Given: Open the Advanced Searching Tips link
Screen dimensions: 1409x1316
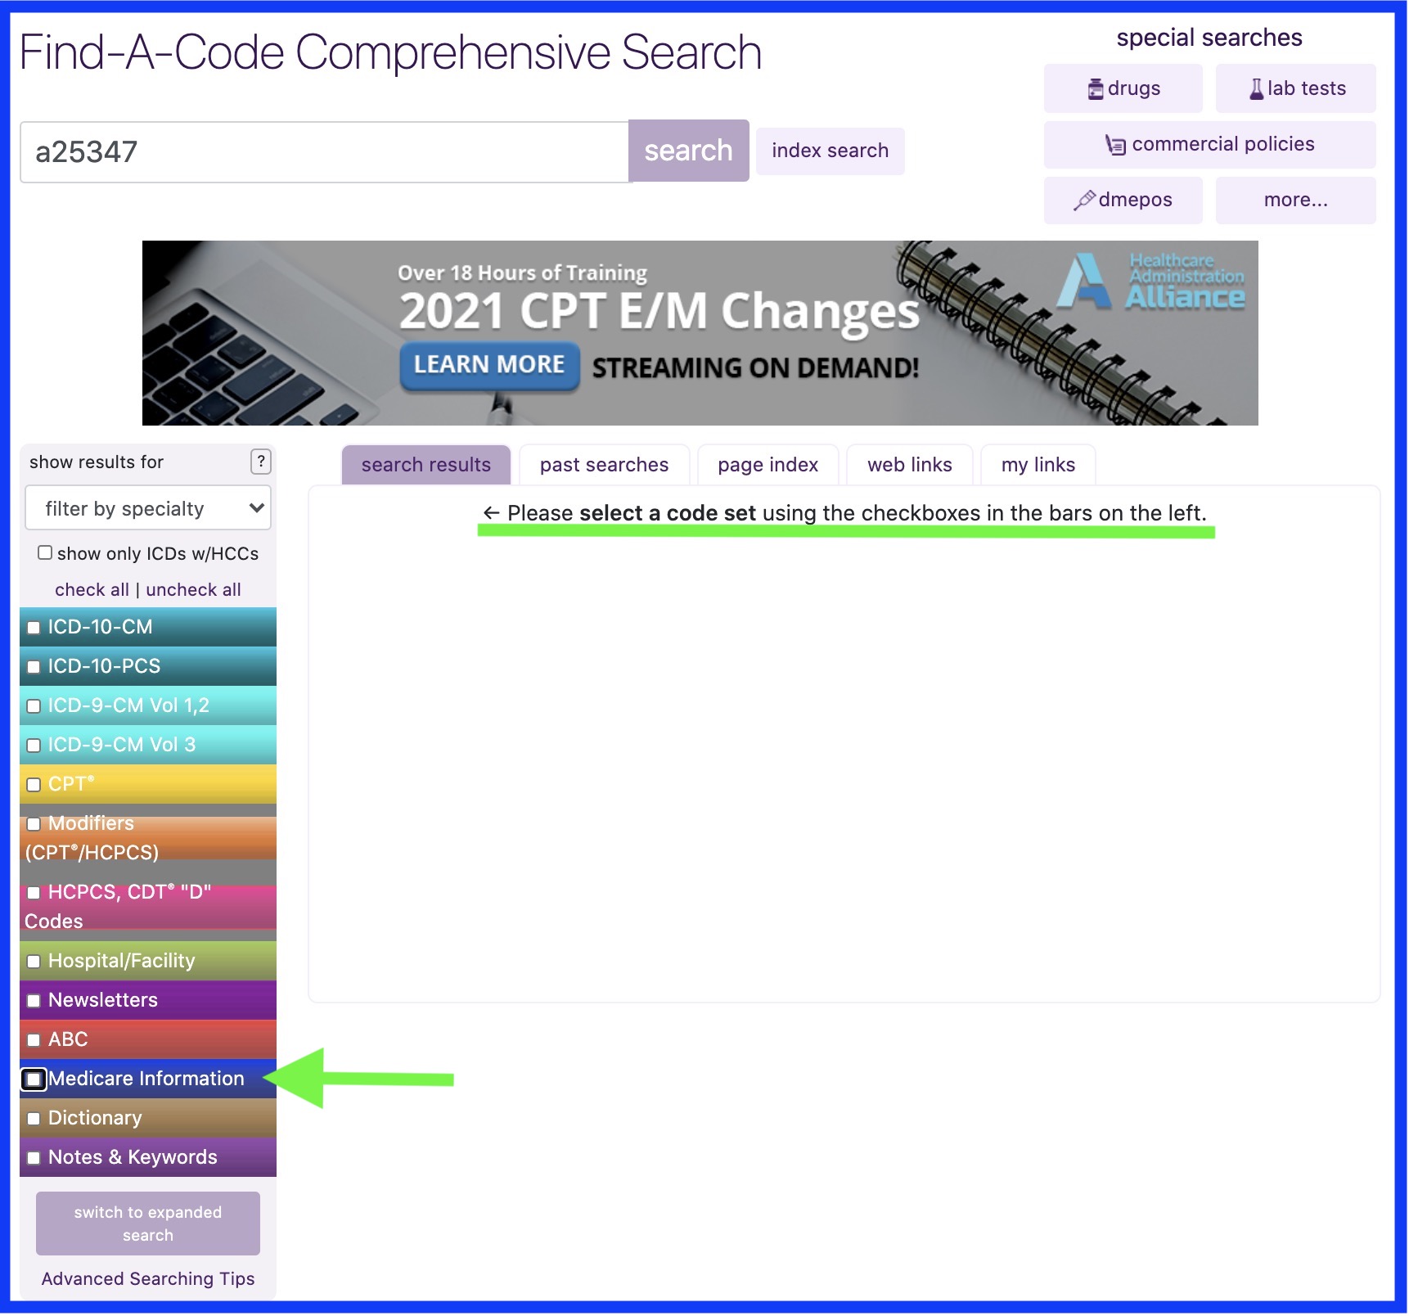Looking at the screenshot, I should pyautogui.click(x=148, y=1278).
